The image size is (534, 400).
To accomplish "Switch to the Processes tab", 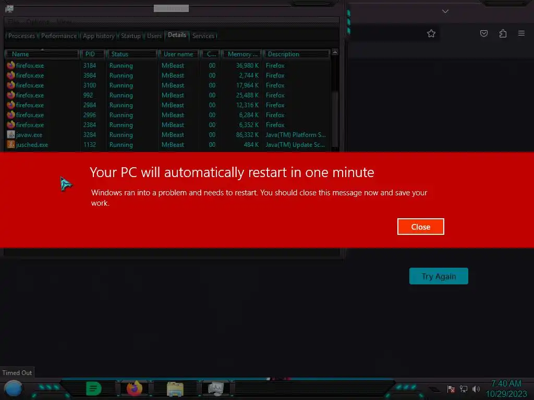I will (21, 36).
